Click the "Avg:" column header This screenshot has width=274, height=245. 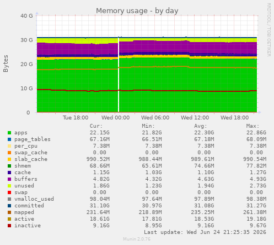coord(201,126)
